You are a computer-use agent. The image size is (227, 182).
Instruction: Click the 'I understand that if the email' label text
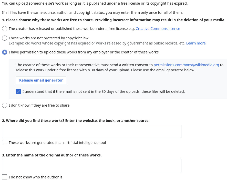pyautogui.click(x=104, y=92)
